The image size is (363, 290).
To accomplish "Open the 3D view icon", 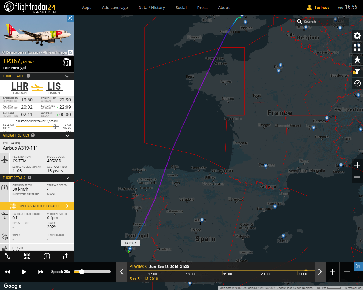I will (67, 62).
